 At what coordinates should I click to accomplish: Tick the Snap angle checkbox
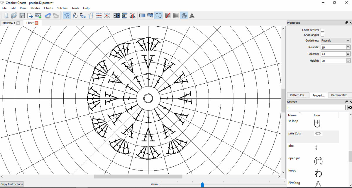point(322,35)
